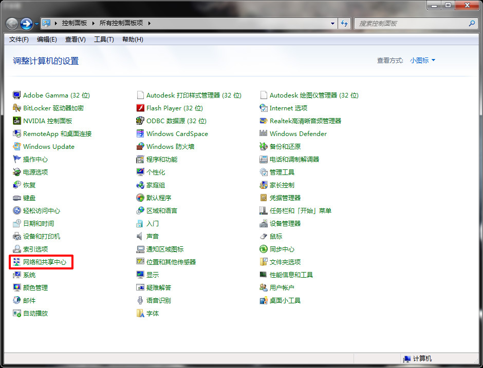483x368 pixels.
Task: Open the 同步中心 icon
Action: tap(264, 249)
